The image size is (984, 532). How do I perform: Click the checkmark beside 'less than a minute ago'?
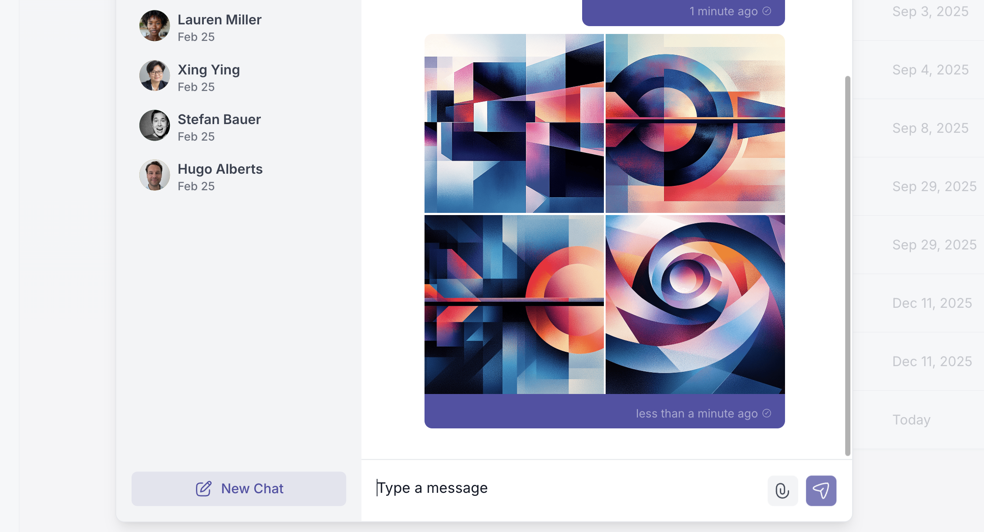tap(767, 413)
